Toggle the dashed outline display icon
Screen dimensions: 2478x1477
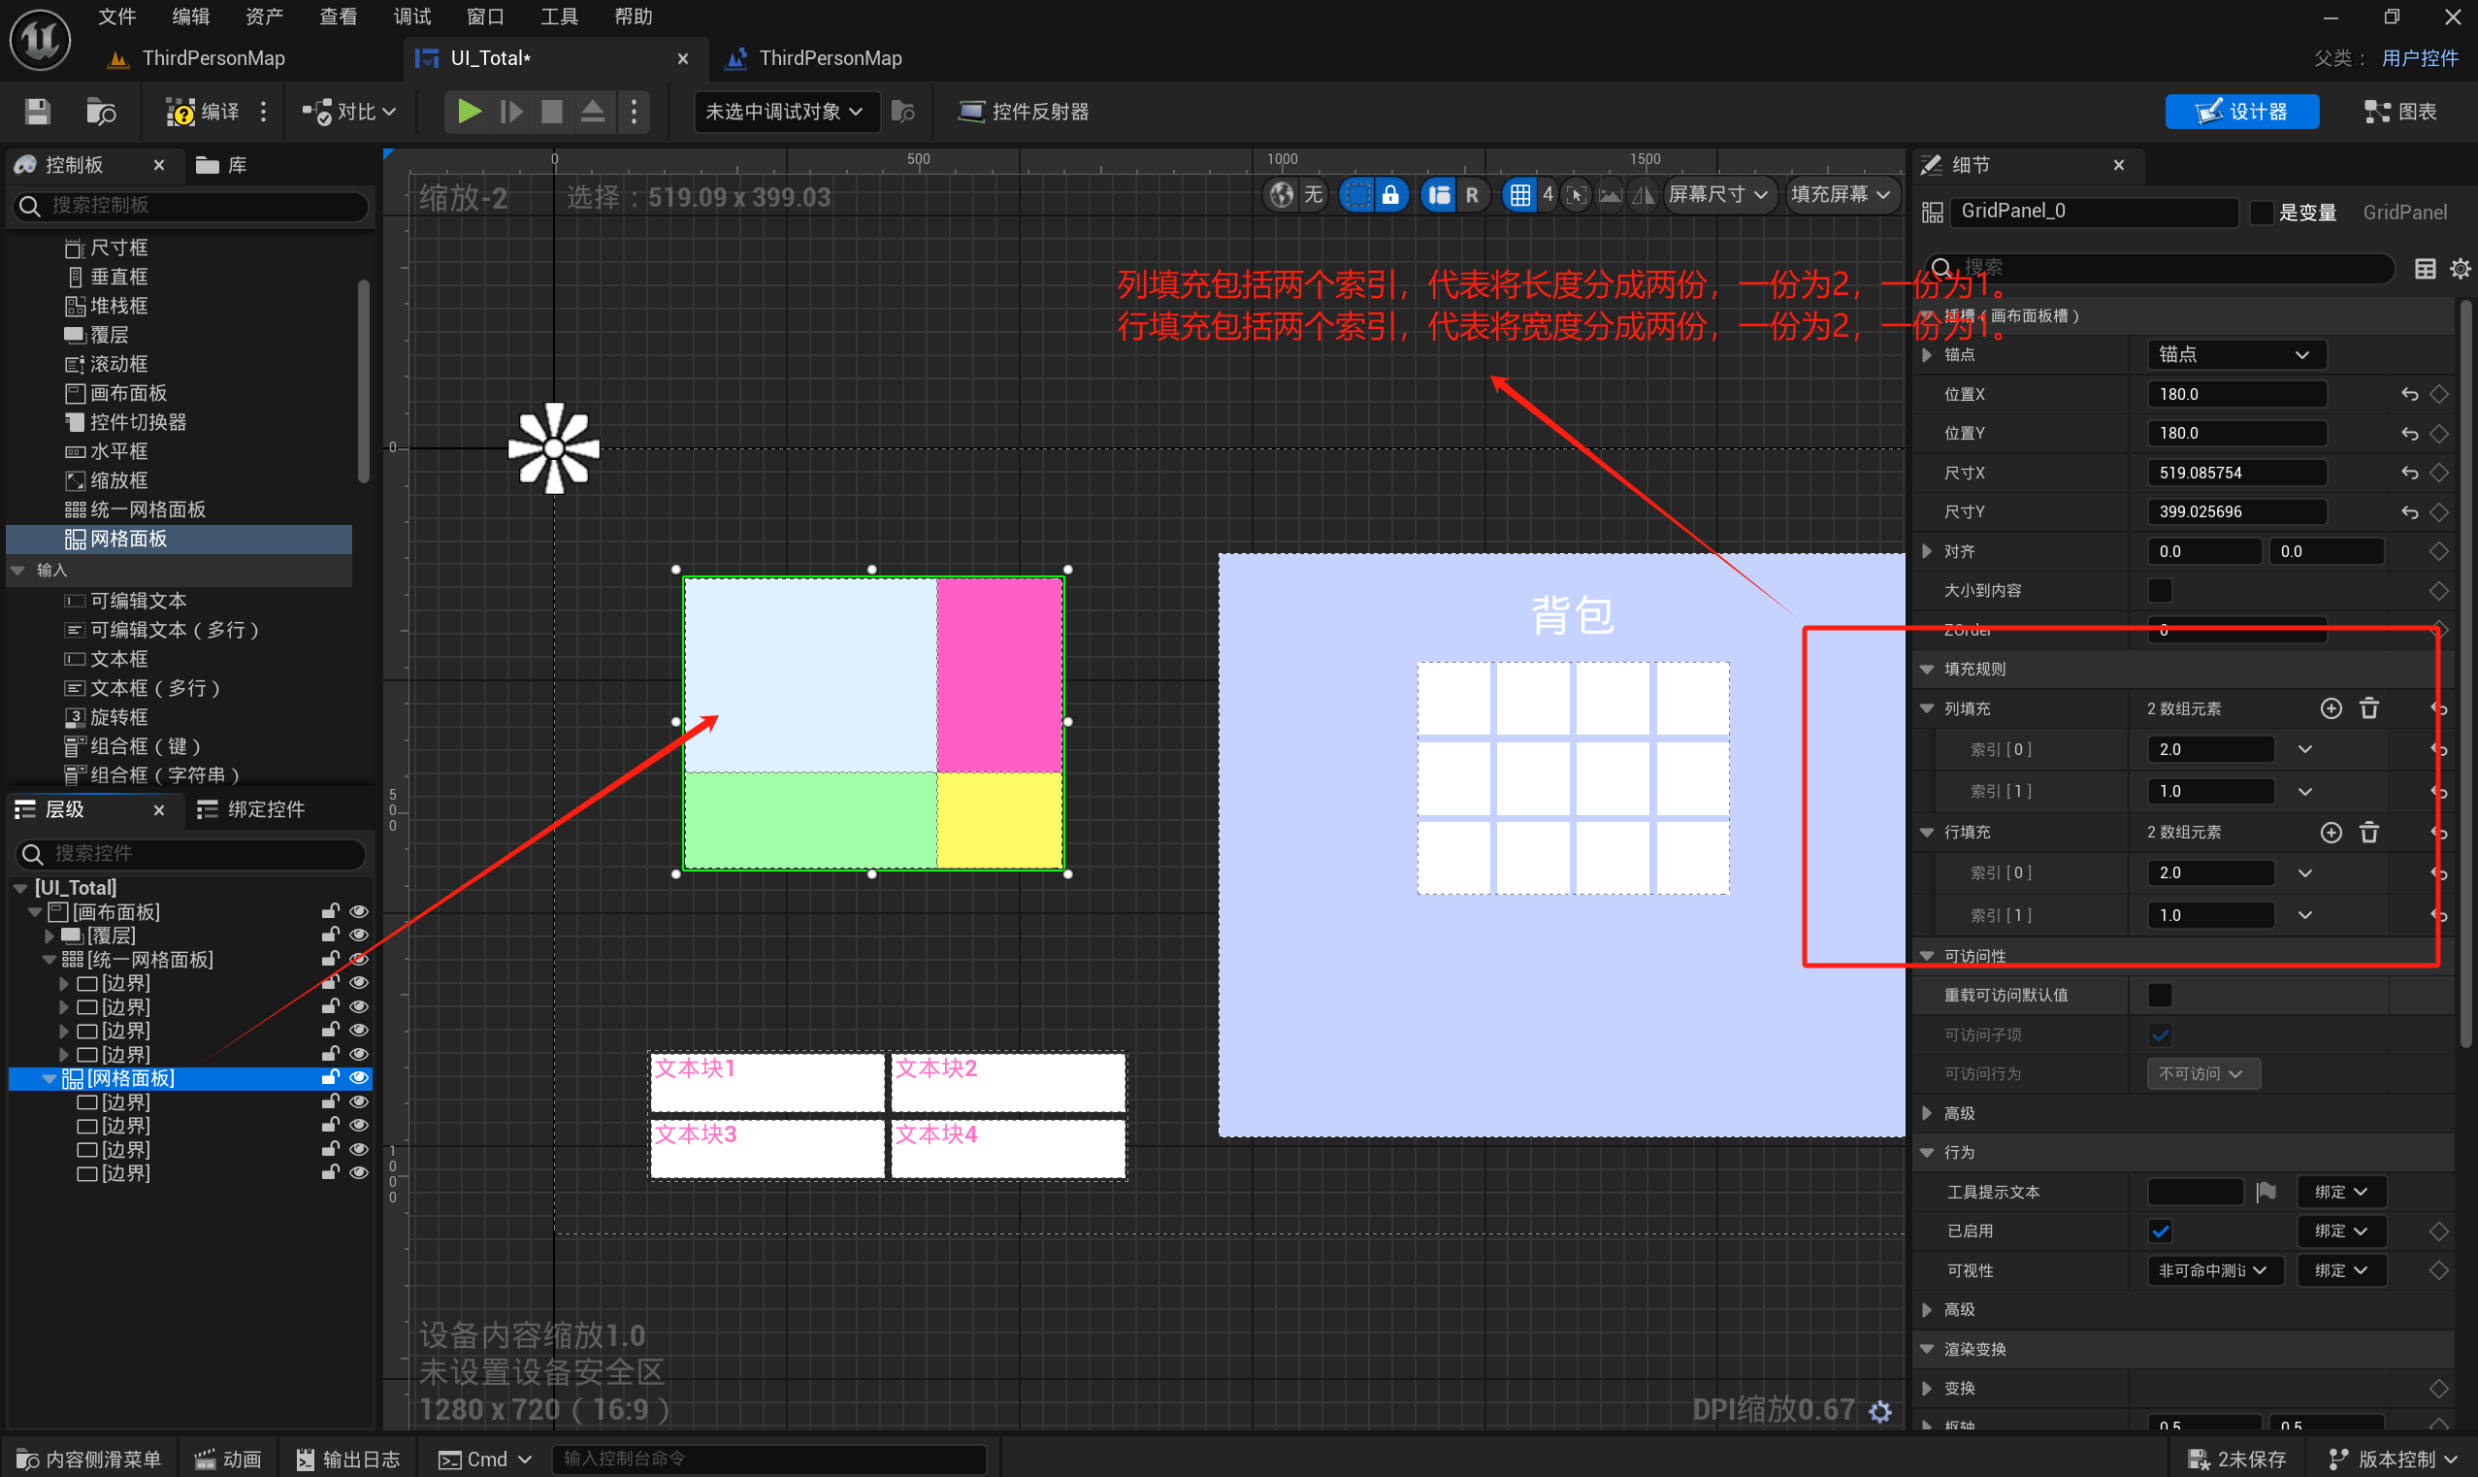(x=1356, y=194)
